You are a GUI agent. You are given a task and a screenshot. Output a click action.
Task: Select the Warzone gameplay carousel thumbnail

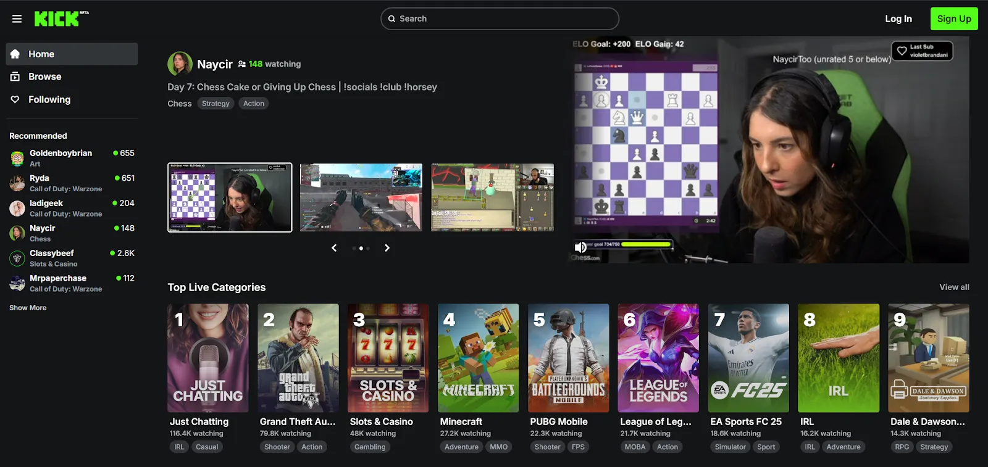[x=361, y=197]
